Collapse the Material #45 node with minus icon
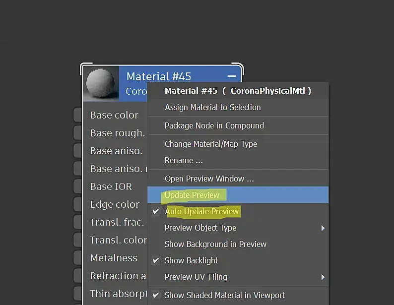Image resolution: width=394 pixels, height=305 pixels. click(x=232, y=76)
